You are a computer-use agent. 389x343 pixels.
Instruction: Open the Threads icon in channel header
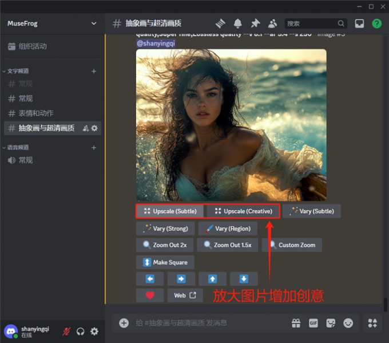click(x=220, y=23)
